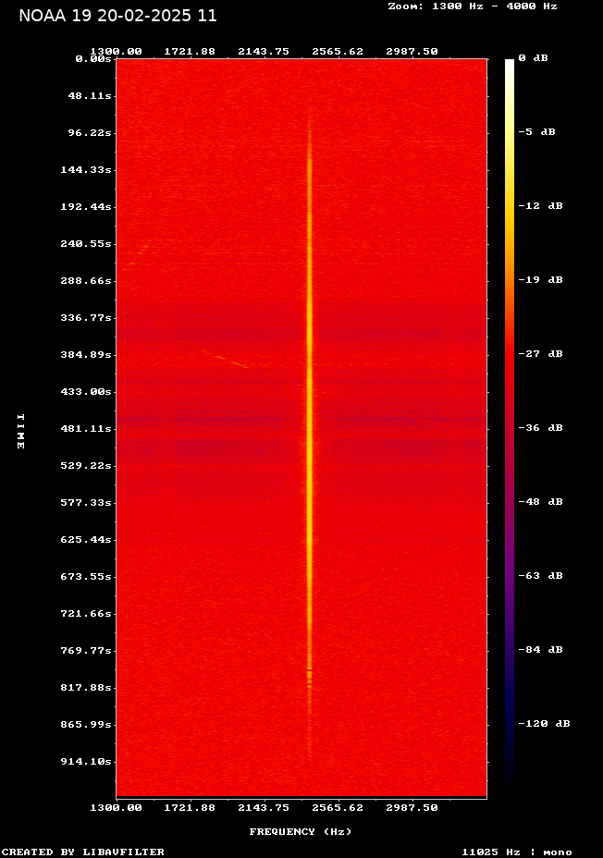Click the '384.89s' time axis label
The height and width of the screenshot is (858, 603).
(x=86, y=355)
